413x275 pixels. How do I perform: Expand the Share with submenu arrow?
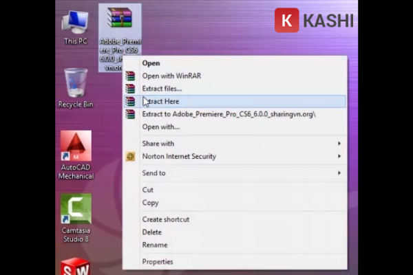pos(339,144)
